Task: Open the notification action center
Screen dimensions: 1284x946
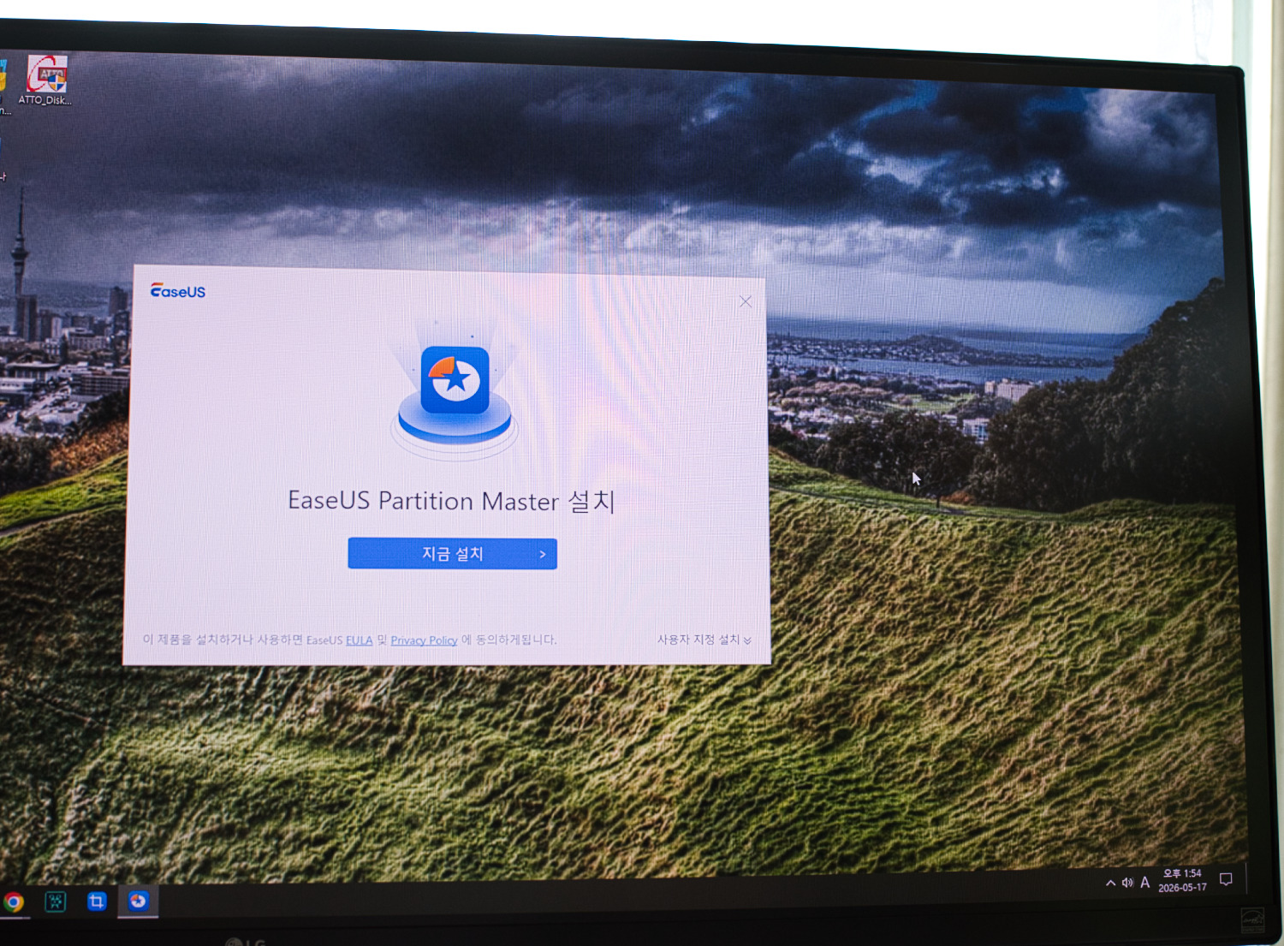Action: [x=1226, y=879]
